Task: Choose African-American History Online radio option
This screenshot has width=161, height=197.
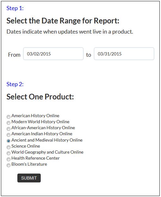Action: click(x=9, y=129)
